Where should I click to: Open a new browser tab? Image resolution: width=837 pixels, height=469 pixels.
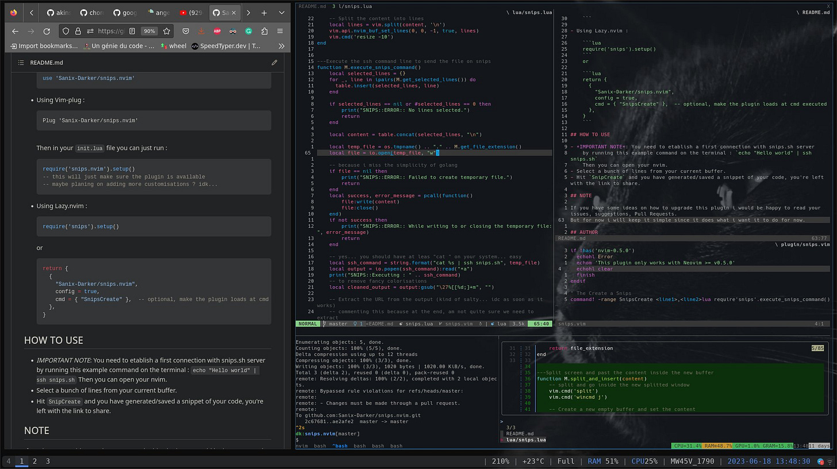pyautogui.click(x=264, y=13)
